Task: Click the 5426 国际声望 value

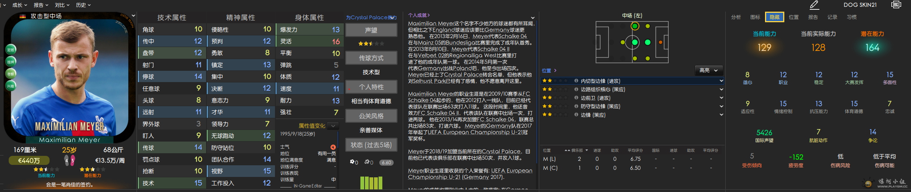Action: tap(764, 133)
